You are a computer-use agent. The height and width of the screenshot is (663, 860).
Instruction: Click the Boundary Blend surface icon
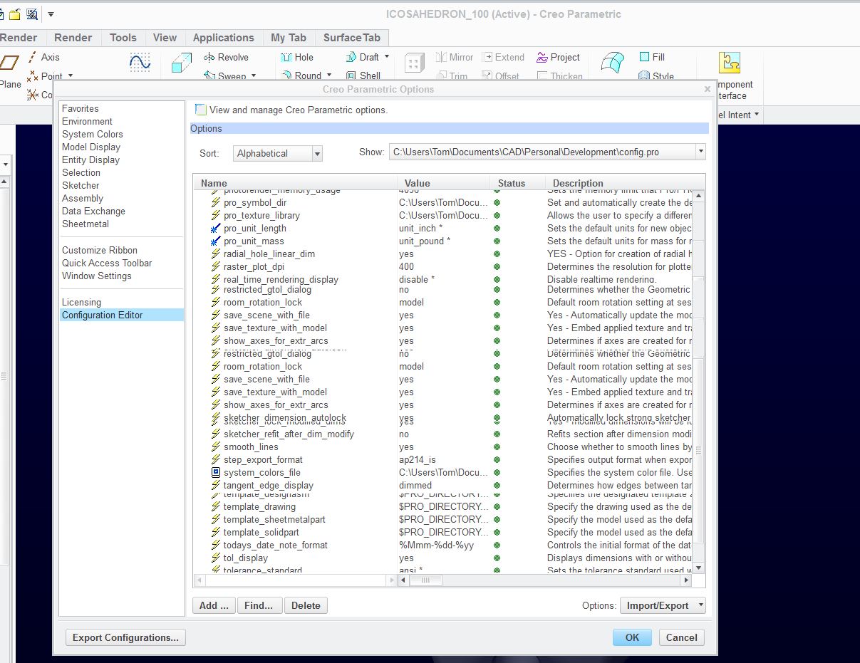[613, 63]
